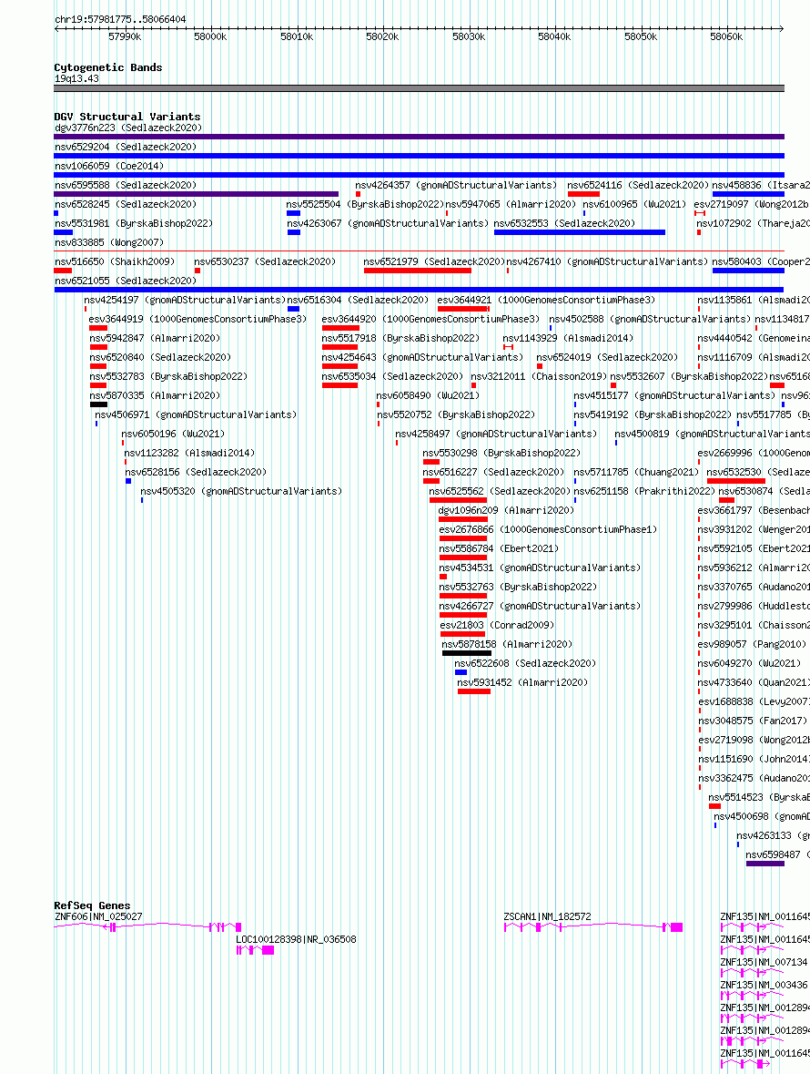Click nsv5586784 (Ebert2021) label

coord(499,549)
